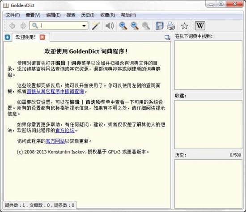Image resolution: width=246 pixels, height=212 pixels.
Task: Click the 收藏 favorites list pane
Action: [208, 124]
